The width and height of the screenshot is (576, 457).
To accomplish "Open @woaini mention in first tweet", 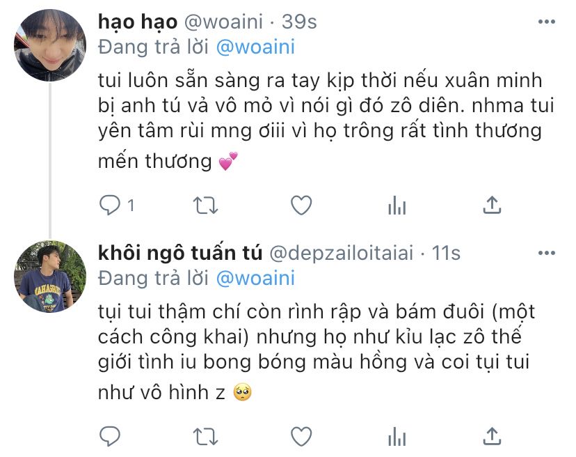I will click(x=255, y=47).
